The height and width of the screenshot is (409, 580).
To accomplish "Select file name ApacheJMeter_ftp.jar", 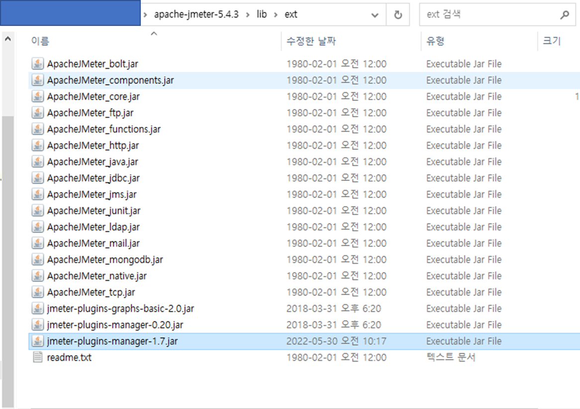I will click(x=90, y=112).
